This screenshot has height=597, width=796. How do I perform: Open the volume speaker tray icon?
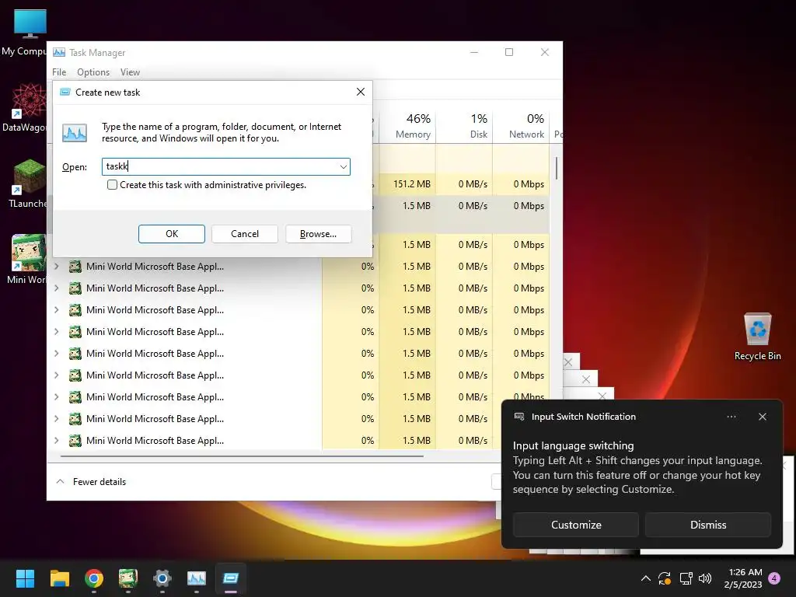tap(704, 578)
